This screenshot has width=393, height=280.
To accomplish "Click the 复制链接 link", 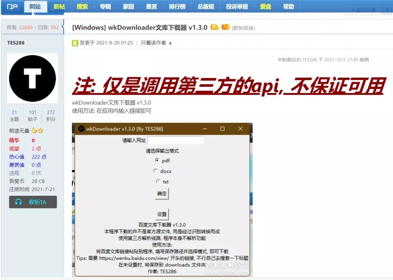I will coord(243,28).
